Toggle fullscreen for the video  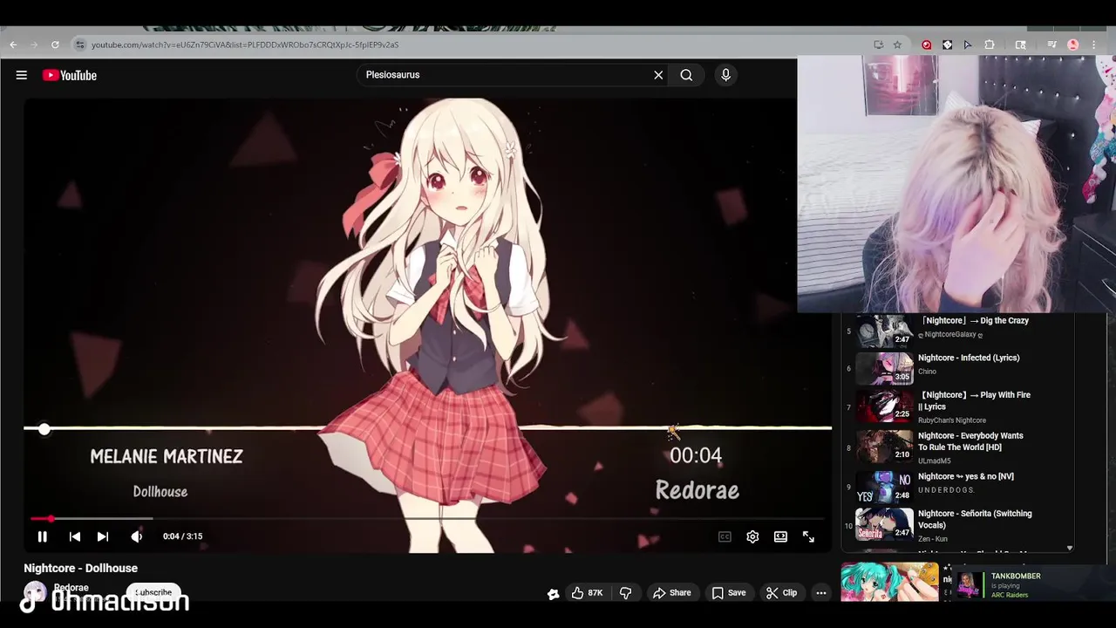(808, 536)
